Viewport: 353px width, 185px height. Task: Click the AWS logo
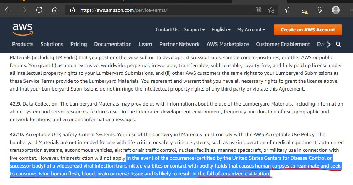(x=22, y=30)
